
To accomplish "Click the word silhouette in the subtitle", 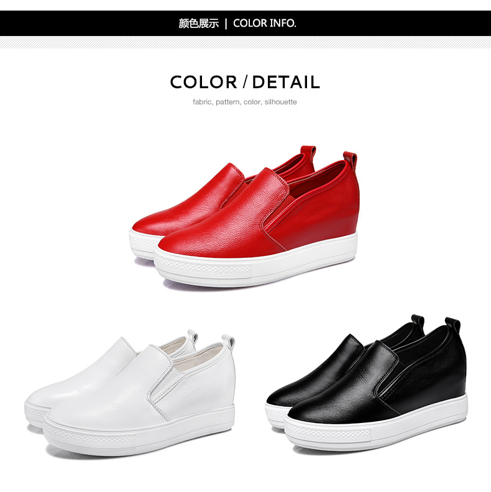I will (x=280, y=102).
